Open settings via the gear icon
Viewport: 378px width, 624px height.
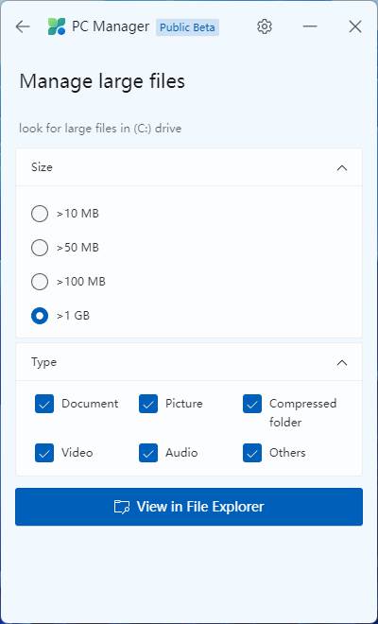coord(265,26)
